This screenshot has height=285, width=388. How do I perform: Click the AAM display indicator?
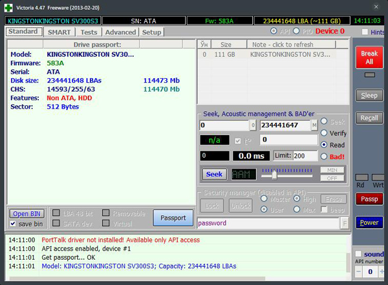pyautogui.click(x=244, y=174)
